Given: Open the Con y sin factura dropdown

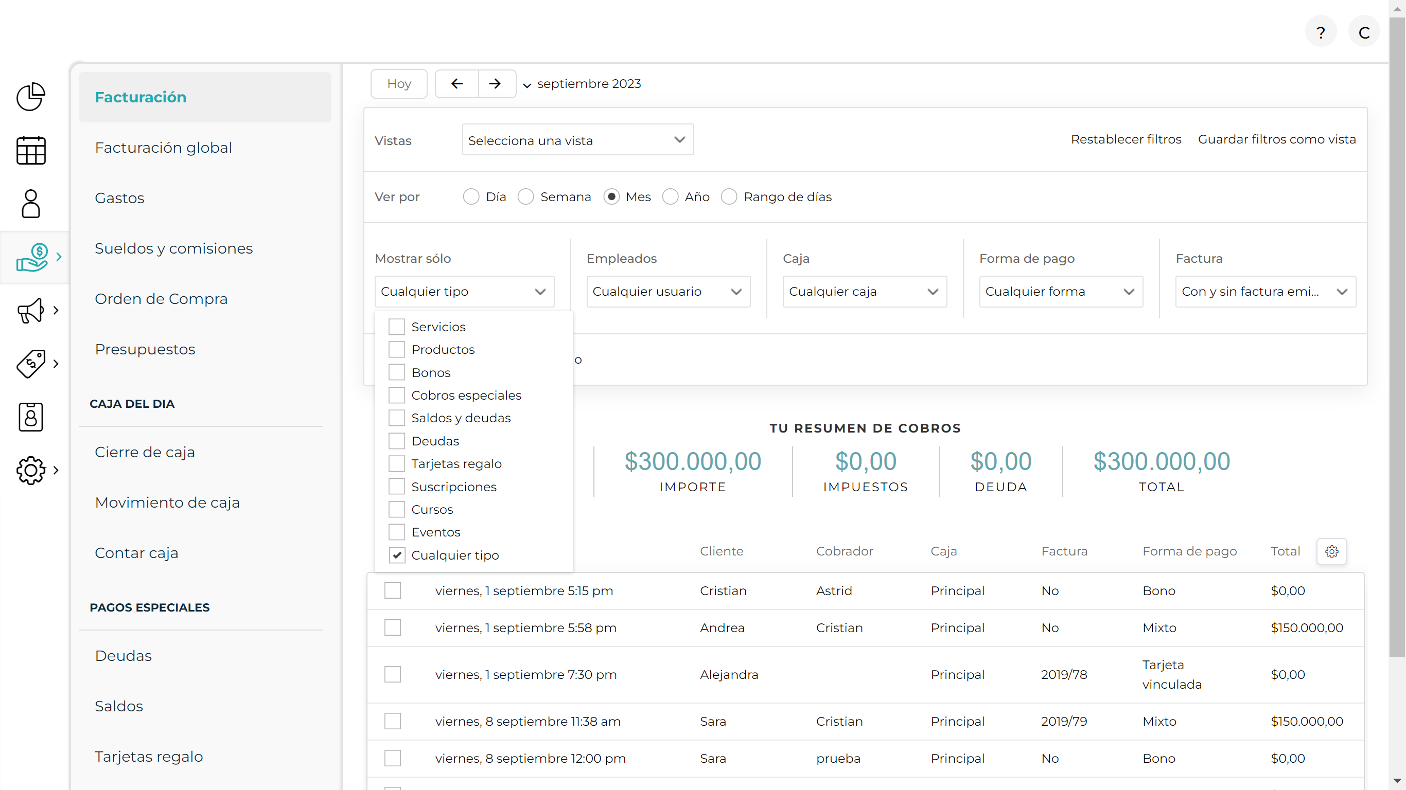Looking at the screenshot, I should (1266, 291).
